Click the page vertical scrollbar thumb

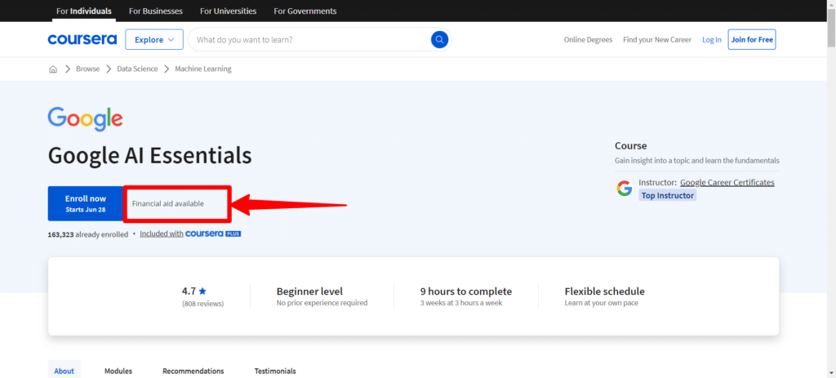click(x=831, y=29)
